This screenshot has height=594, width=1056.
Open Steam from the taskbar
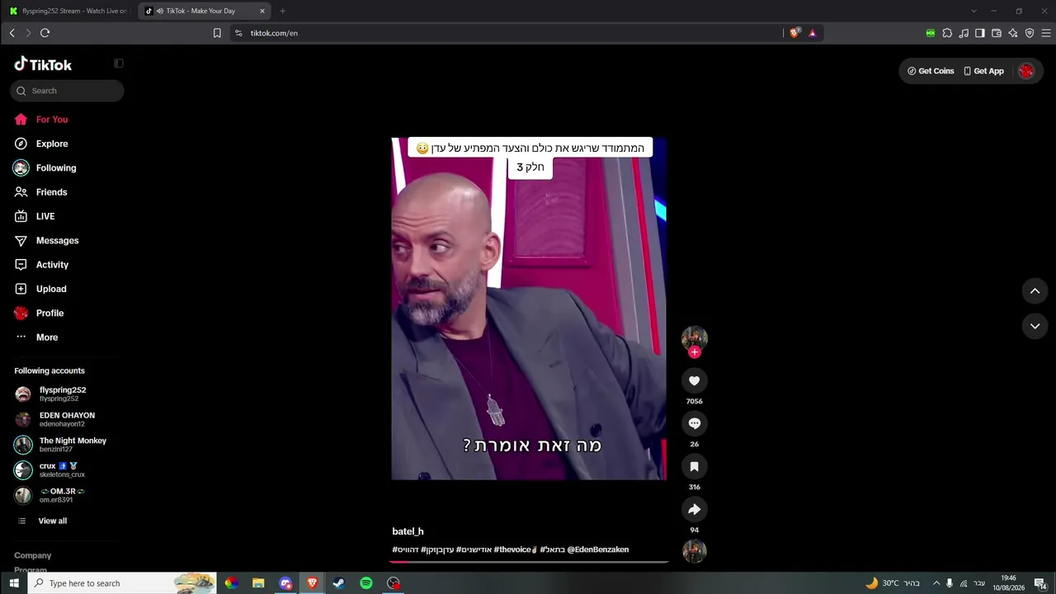[x=339, y=583]
